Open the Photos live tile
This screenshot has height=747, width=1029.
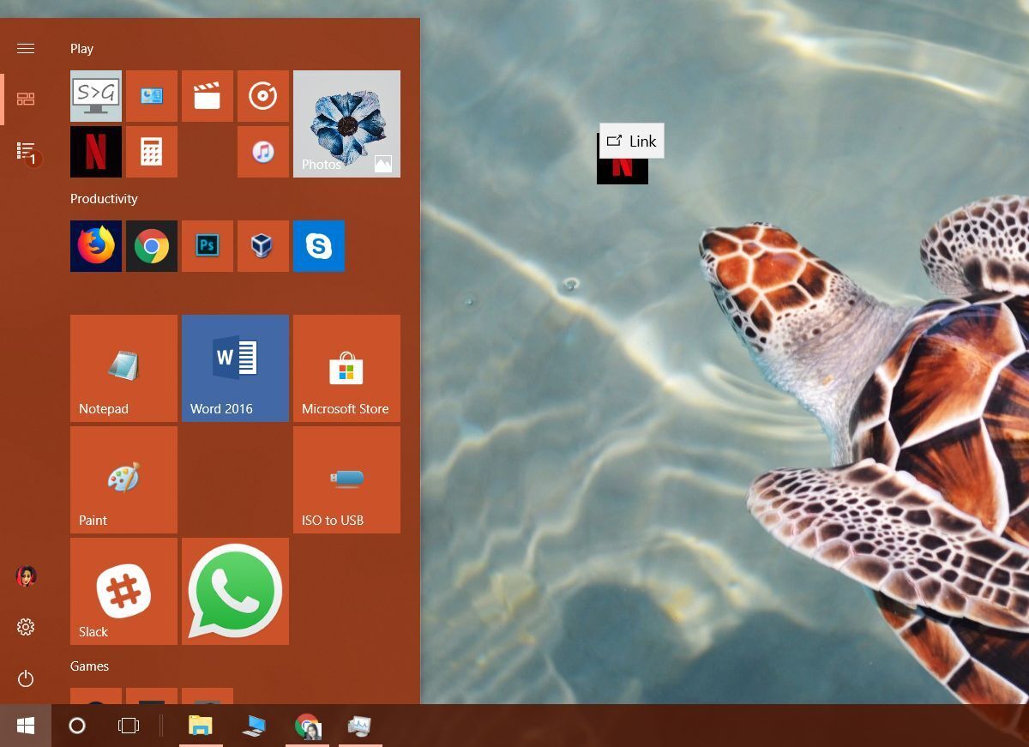pyautogui.click(x=346, y=123)
